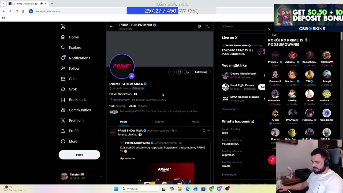This screenshot has height=193, width=343.
Task: Open account menu dots beside Takefun
Action: [x=101, y=176]
